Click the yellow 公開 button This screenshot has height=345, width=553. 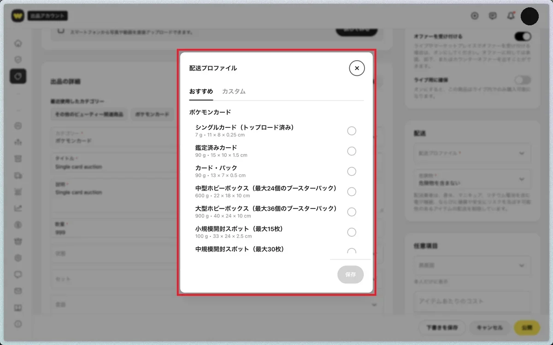[x=527, y=328]
